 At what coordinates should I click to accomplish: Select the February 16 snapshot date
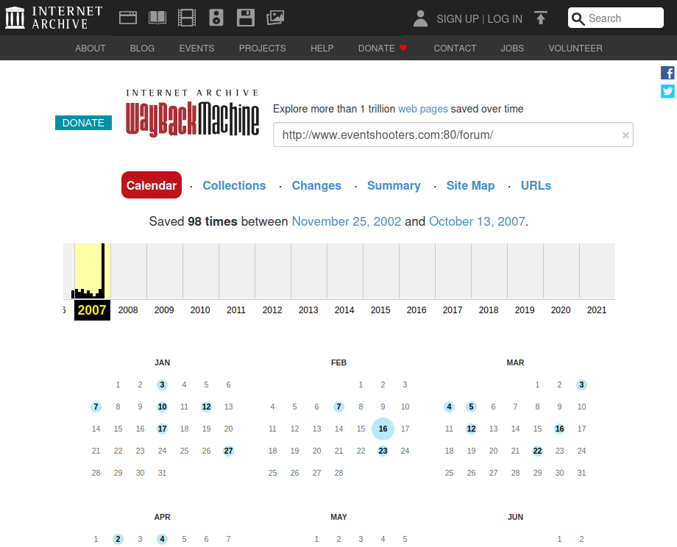point(383,429)
